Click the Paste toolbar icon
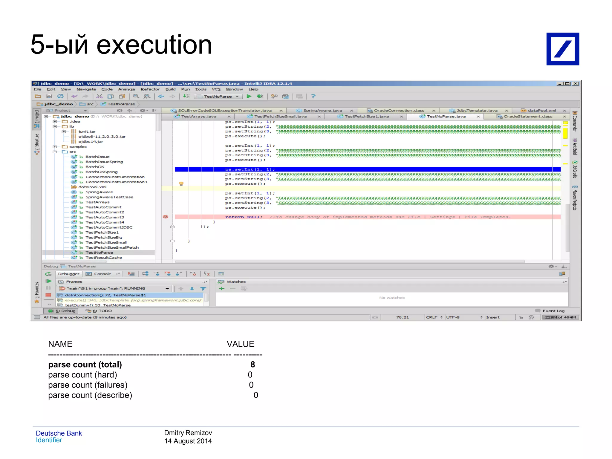This screenshot has width=612, height=459. tap(122, 96)
